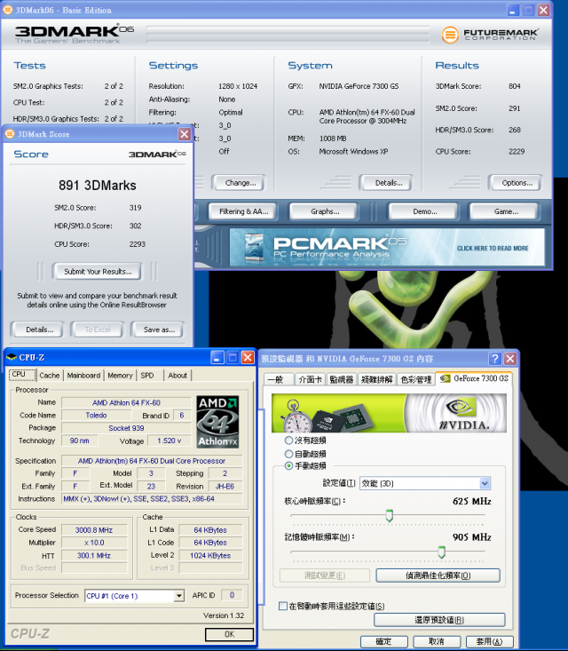Screen dimensions: 568x651
Task: Click OK button in CPU-Z
Action: (x=229, y=634)
